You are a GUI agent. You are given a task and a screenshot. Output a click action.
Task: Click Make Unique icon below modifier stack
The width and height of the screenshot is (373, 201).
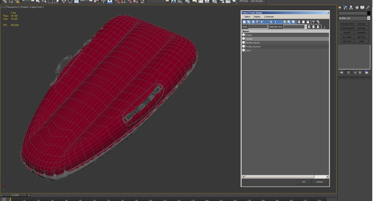click(355, 73)
